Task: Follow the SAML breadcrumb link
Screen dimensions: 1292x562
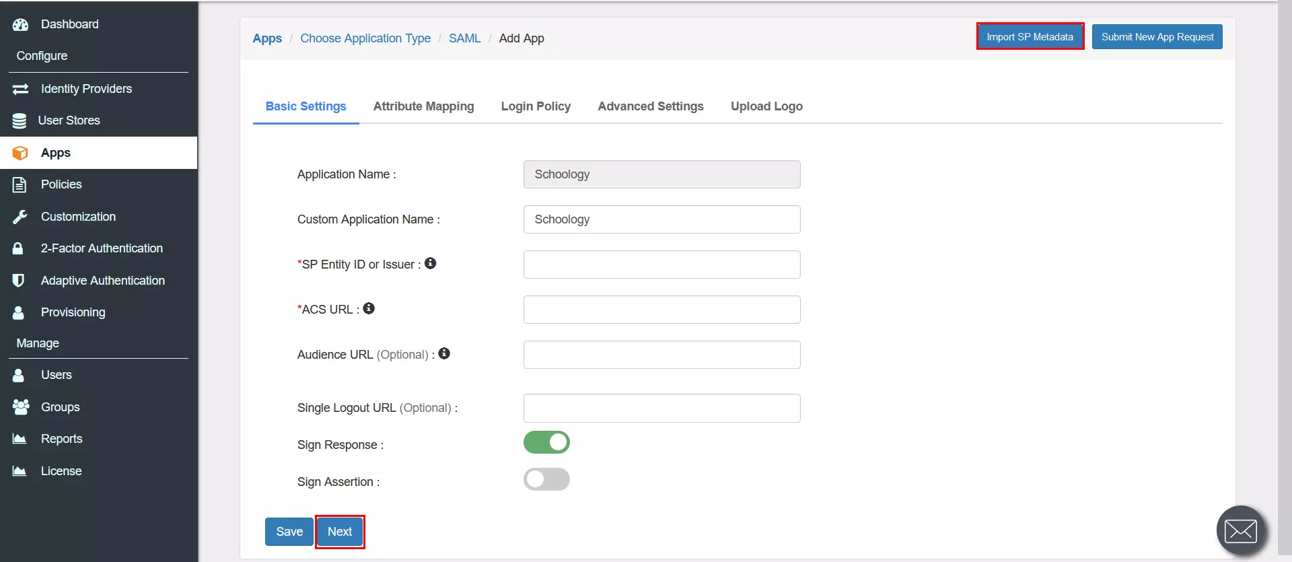Action: (465, 38)
